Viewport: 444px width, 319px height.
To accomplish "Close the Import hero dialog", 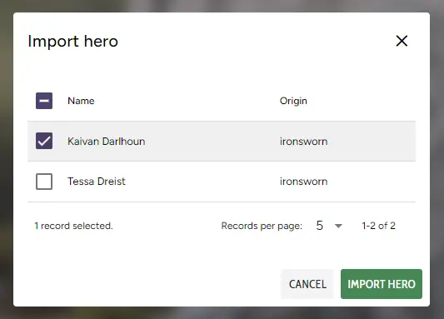I will 402,41.
